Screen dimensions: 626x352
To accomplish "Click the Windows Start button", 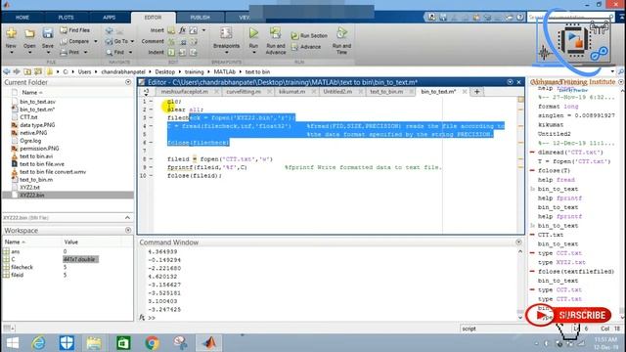I will pos(13,343).
